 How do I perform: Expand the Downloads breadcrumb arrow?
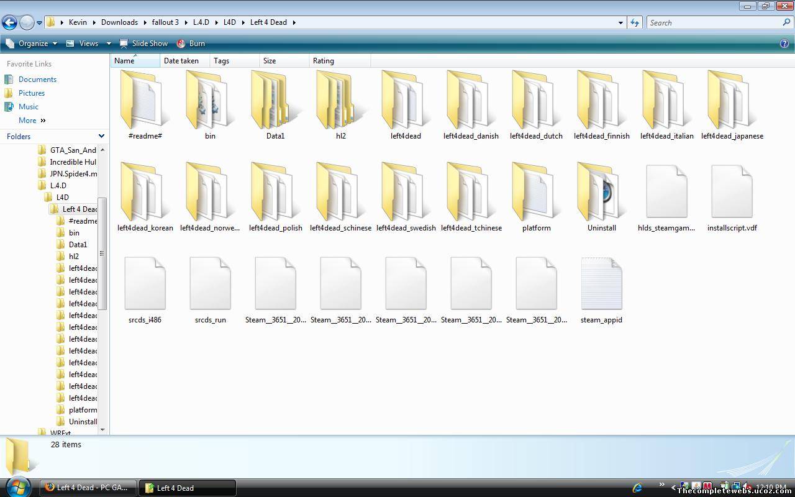145,22
